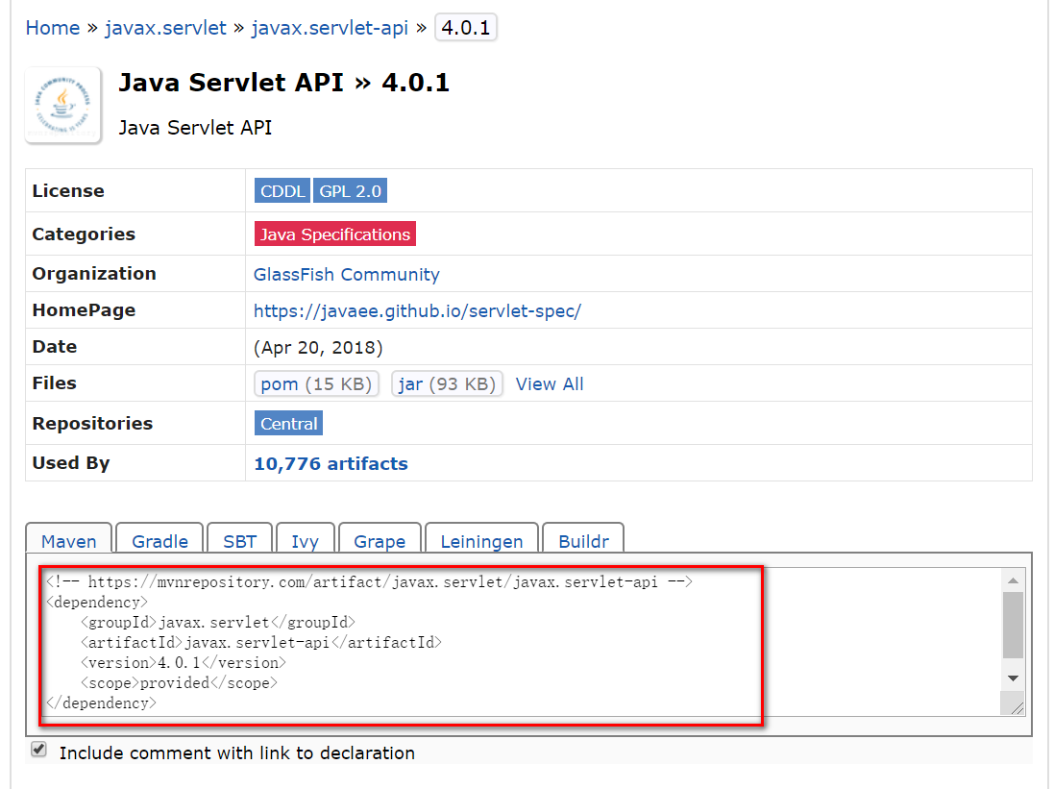Open the 10,776 artifacts link
Viewport: 1054px width, 789px height.
tap(331, 463)
